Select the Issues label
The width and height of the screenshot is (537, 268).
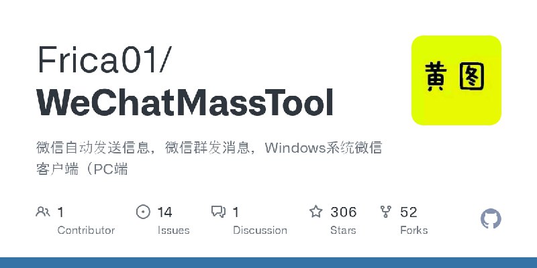pos(173,230)
